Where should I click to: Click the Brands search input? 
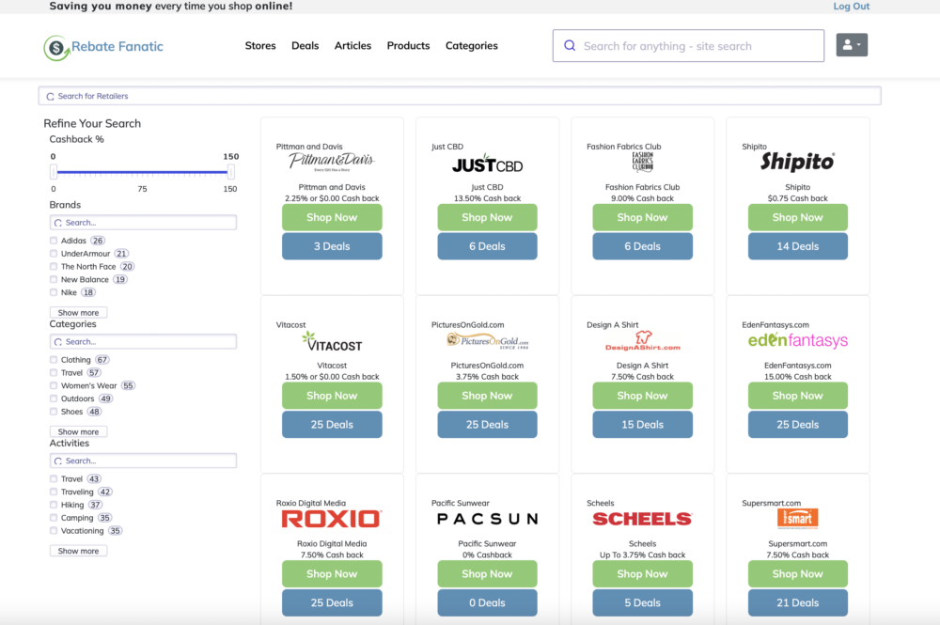[x=143, y=223]
